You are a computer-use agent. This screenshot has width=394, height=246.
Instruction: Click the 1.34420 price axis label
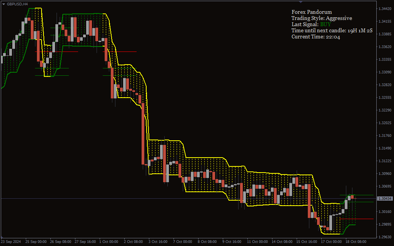385,8
